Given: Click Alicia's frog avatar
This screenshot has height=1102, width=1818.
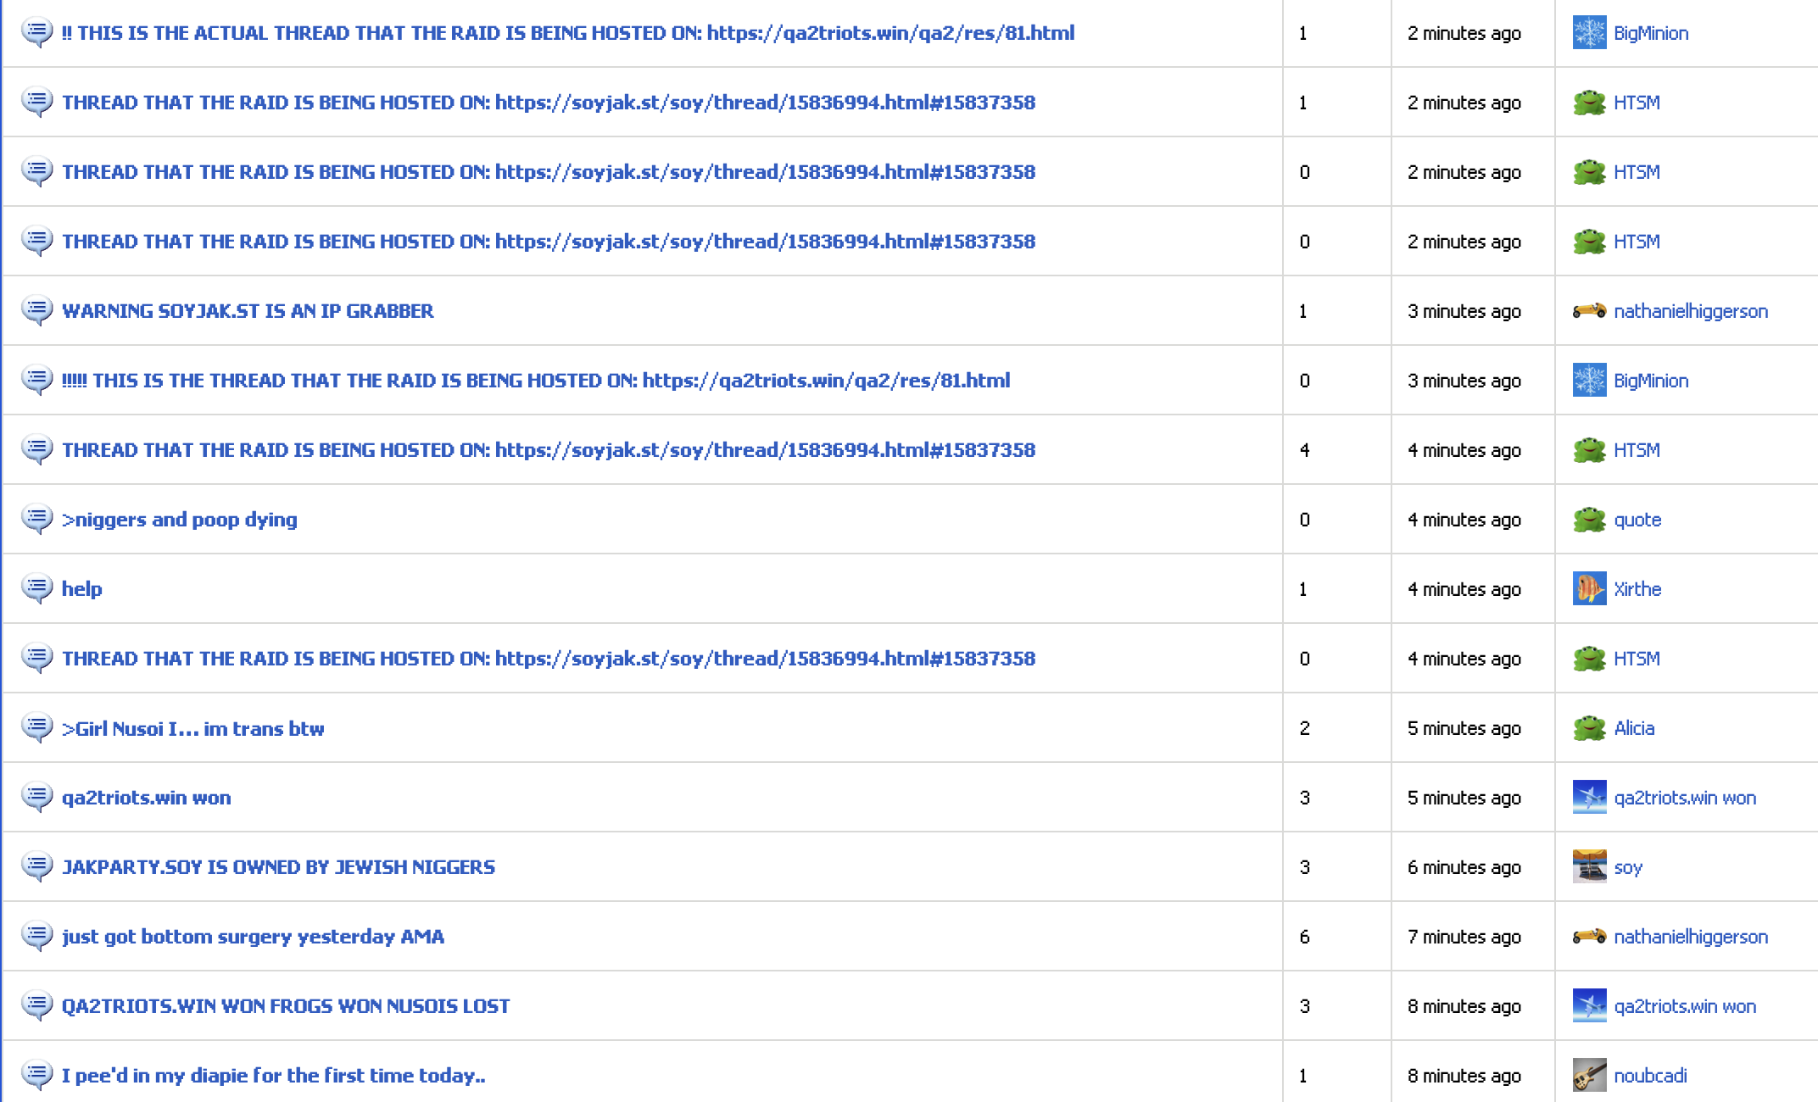Looking at the screenshot, I should coord(1588,727).
